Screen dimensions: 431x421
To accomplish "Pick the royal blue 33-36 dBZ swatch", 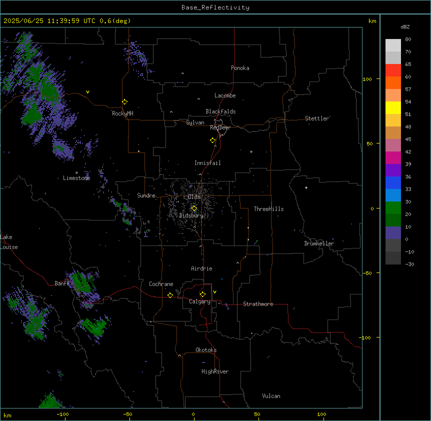I will coord(393,182).
